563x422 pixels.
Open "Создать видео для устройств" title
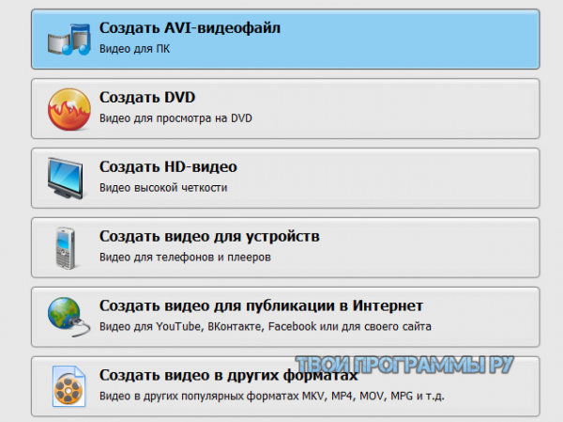click(x=209, y=236)
